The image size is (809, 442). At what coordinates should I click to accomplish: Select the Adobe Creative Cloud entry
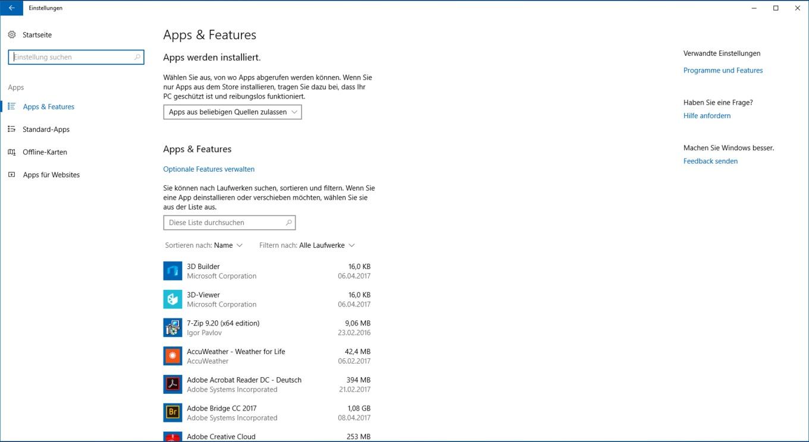(269, 435)
